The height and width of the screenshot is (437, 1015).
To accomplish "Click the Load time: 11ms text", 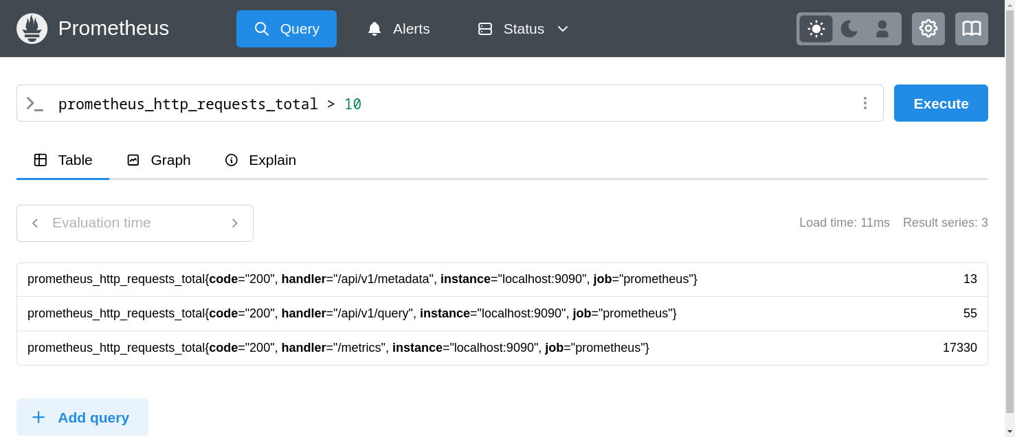I will 845,223.
